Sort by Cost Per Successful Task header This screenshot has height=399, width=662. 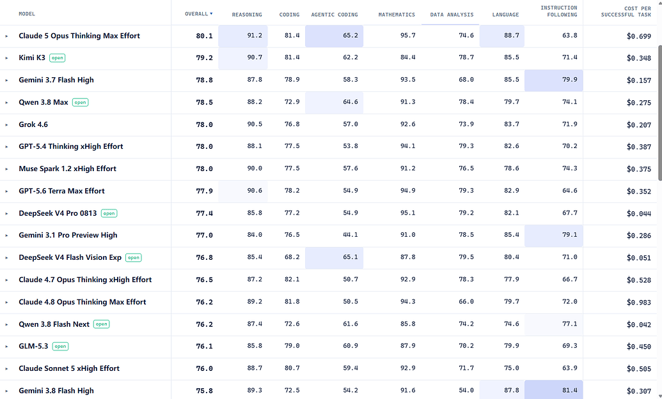point(626,11)
